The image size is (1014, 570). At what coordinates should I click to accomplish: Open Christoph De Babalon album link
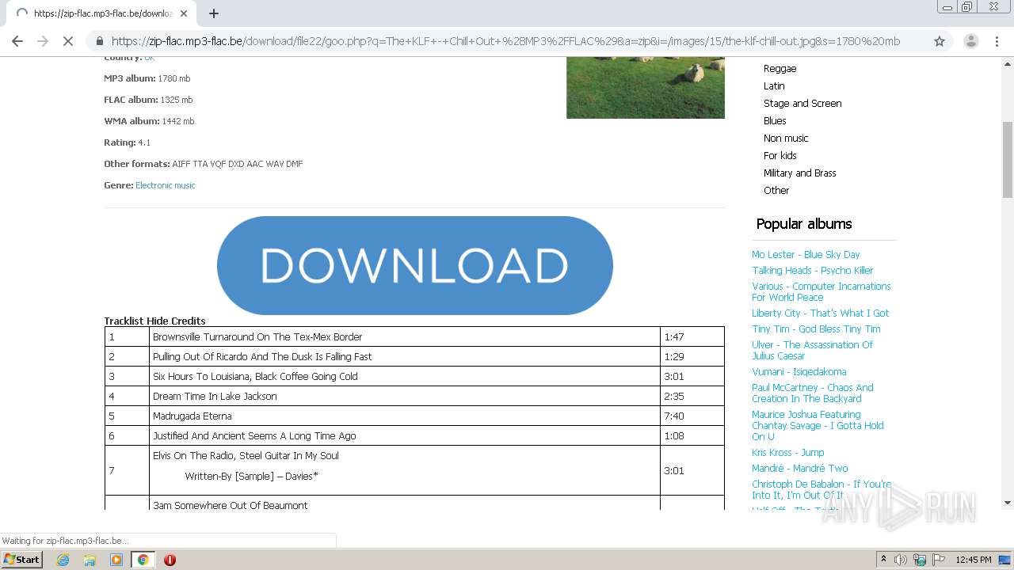coord(821,490)
